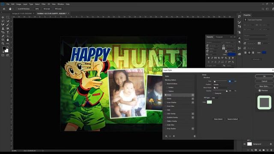Image resolution: width=274 pixels, height=154 pixels.
Task: Toggle the Preview checkbox
Action: click(x=260, y=90)
